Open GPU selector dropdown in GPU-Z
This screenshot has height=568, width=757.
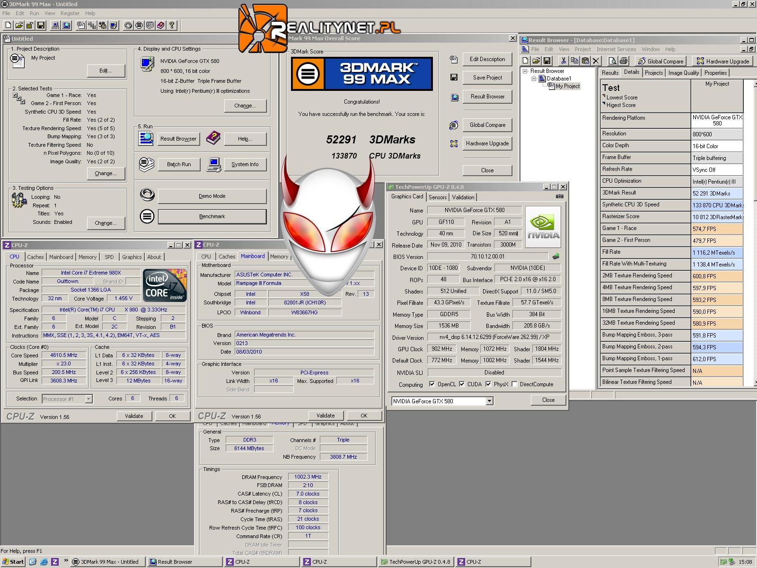click(490, 401)
